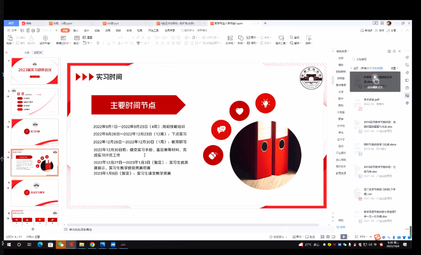Screen dimensions: 421x255
Task: Click the Save icon in the quick toolbar
Action: [23, 30]
